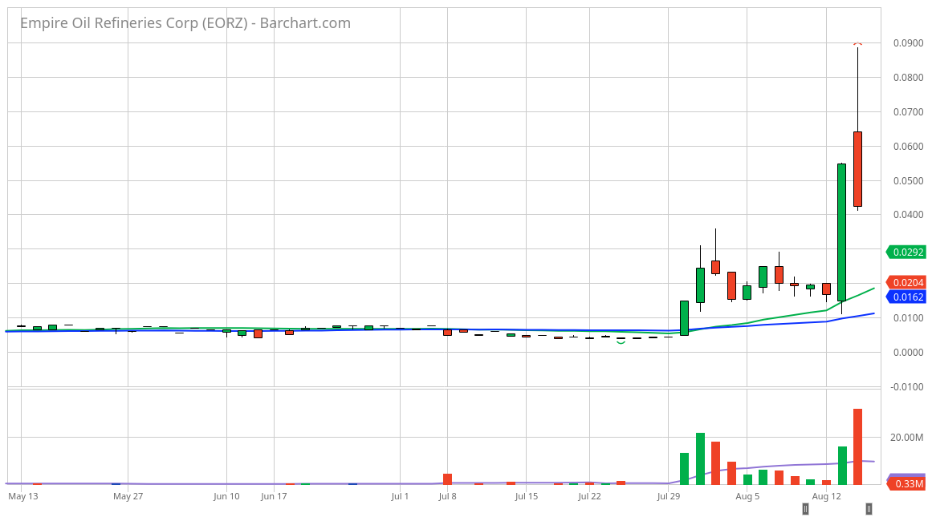Click the Jul 15 date label
928x521 pixels.
[526, 496]
